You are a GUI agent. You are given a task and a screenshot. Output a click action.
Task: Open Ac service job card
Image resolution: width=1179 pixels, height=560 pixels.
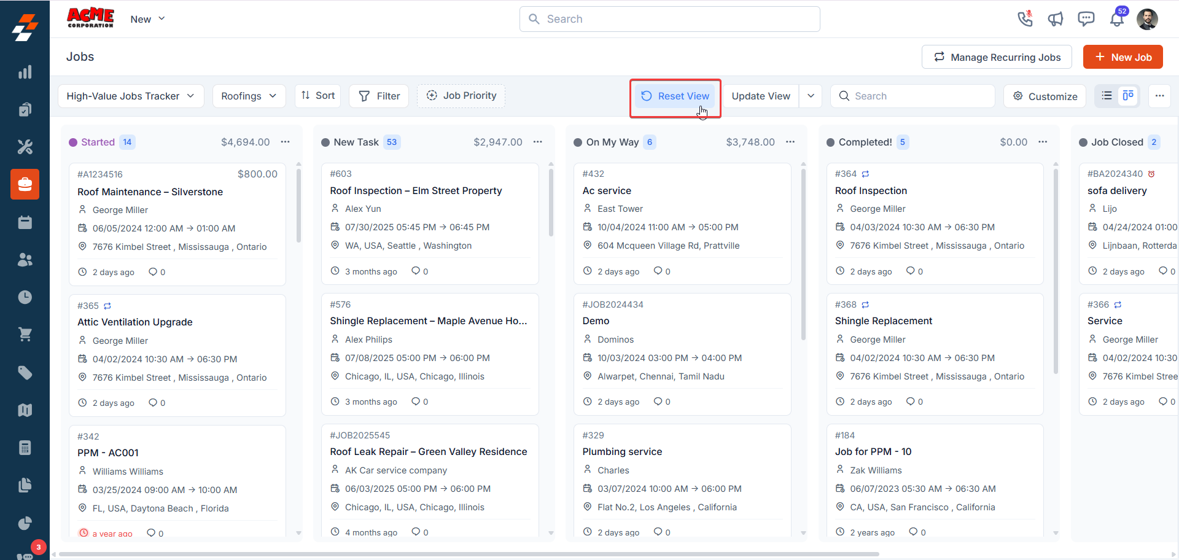[x=682, y=224]
